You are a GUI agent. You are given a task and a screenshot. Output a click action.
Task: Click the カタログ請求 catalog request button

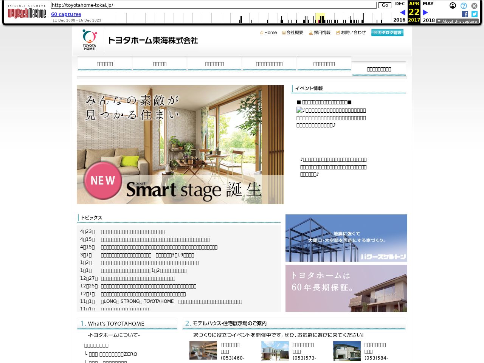(x=387, y=33)
